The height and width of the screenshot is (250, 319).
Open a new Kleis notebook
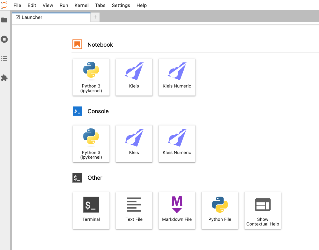(134, 77)
